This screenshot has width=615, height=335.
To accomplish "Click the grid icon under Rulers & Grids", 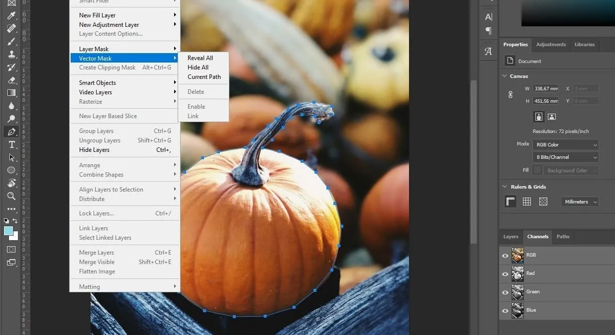I will click(526, 201).
